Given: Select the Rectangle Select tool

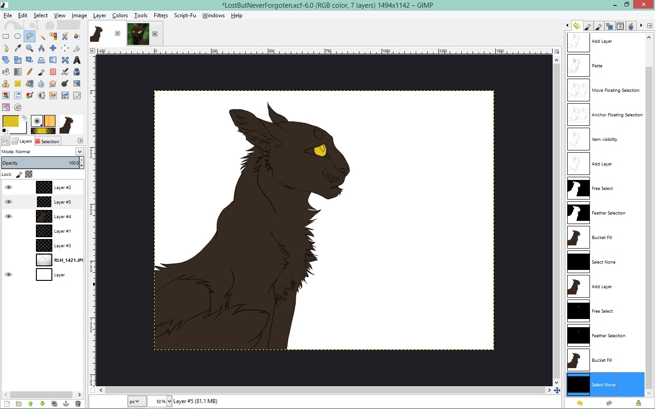Looking at the screenshot, I should [6, 36].
